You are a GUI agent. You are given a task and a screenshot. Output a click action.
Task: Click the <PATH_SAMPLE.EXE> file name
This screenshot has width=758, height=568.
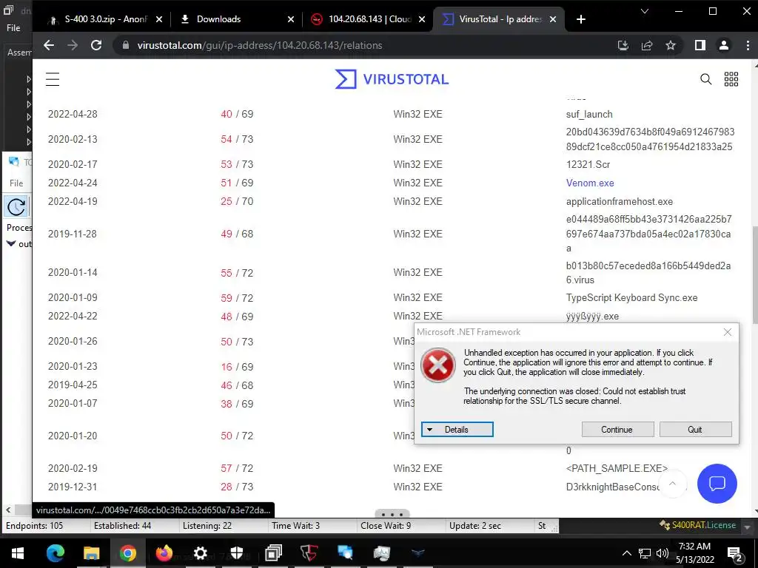617,468
